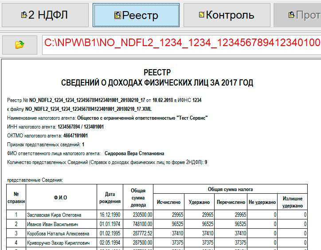The width and height of the screenshot is (321, 250).
Task: Click the РЕЕСТР heading text
Action: tap(157, 73)
